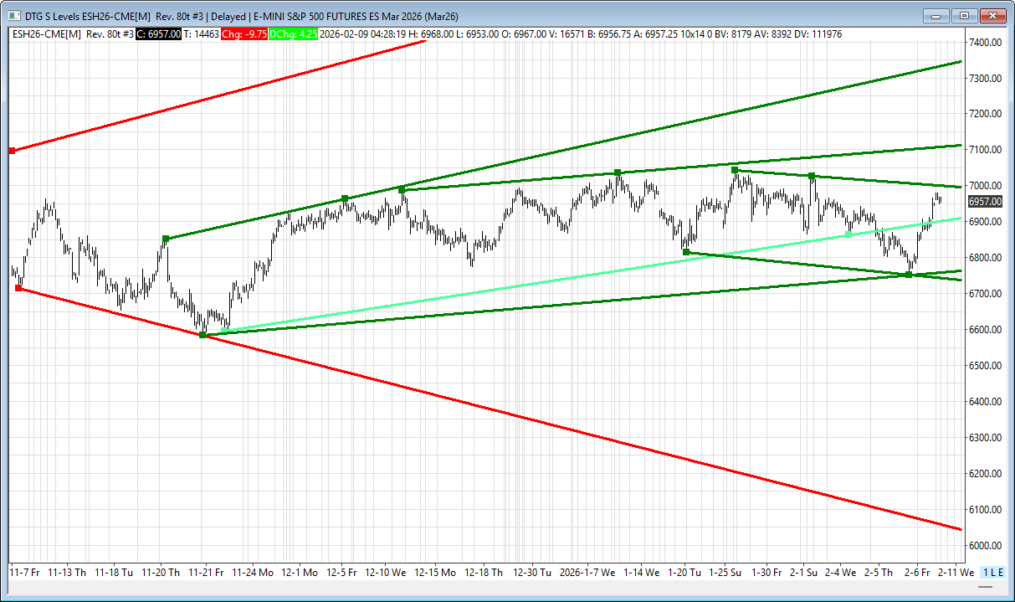Screen dimensions: 1015x602
Task: Click the 12-30 Tu date axis label
Action: [x=532, y=573]
